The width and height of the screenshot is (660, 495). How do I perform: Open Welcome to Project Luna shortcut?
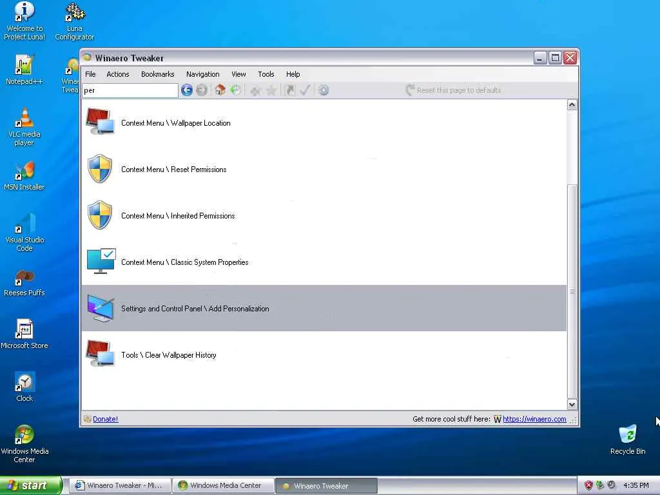24,21
